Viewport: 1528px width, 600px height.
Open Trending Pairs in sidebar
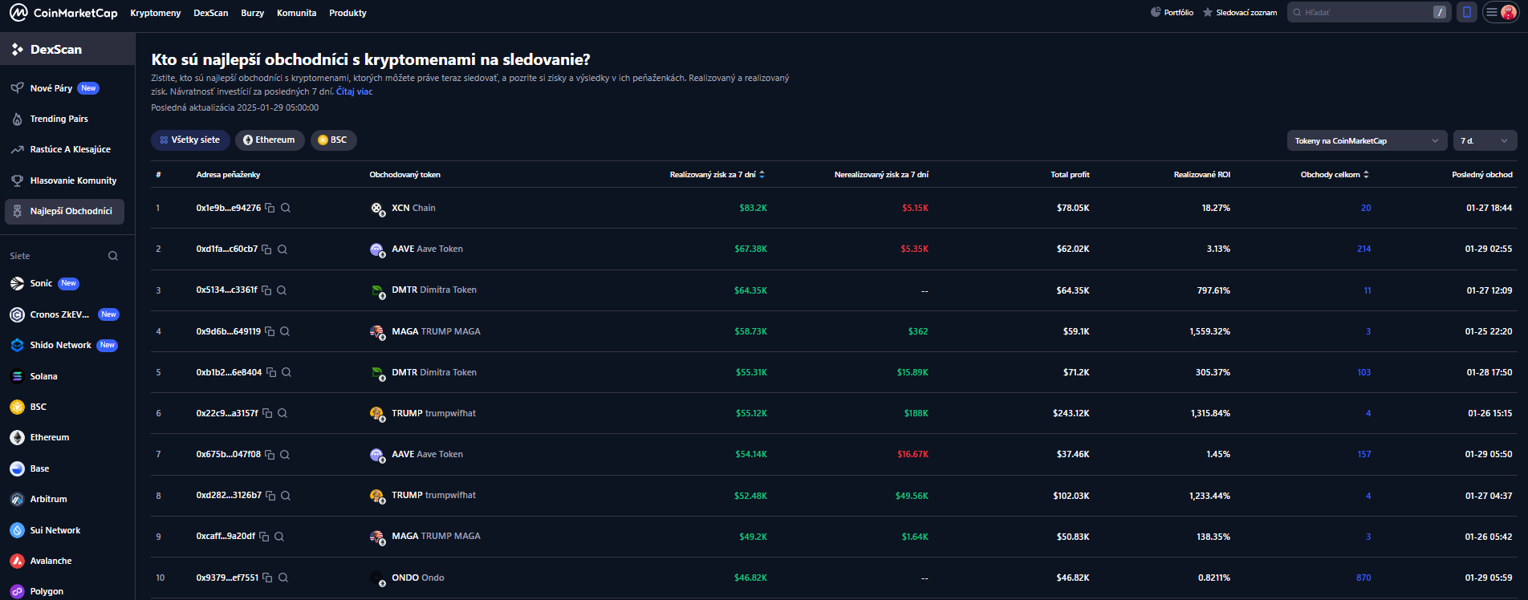pos(59,119)
